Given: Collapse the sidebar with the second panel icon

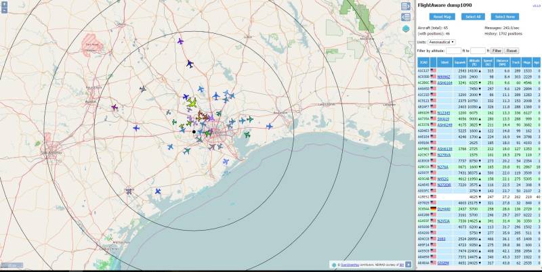Looking at the screenshot, I should point(405,16).
